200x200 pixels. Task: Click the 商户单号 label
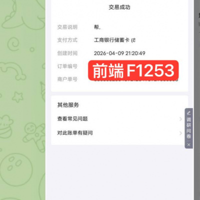pyautogui.click(x=67, y=79)
